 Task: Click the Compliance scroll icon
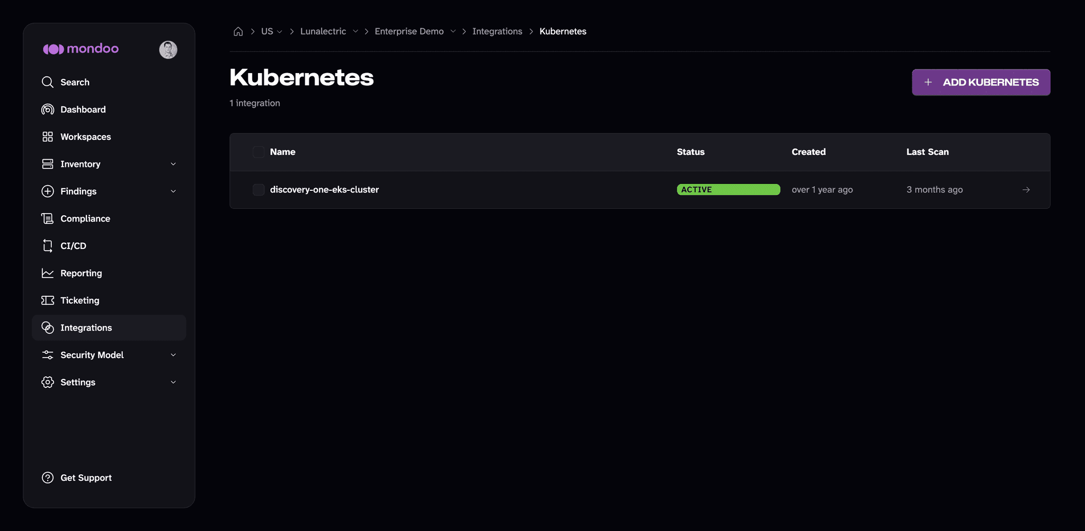[48, 218]
